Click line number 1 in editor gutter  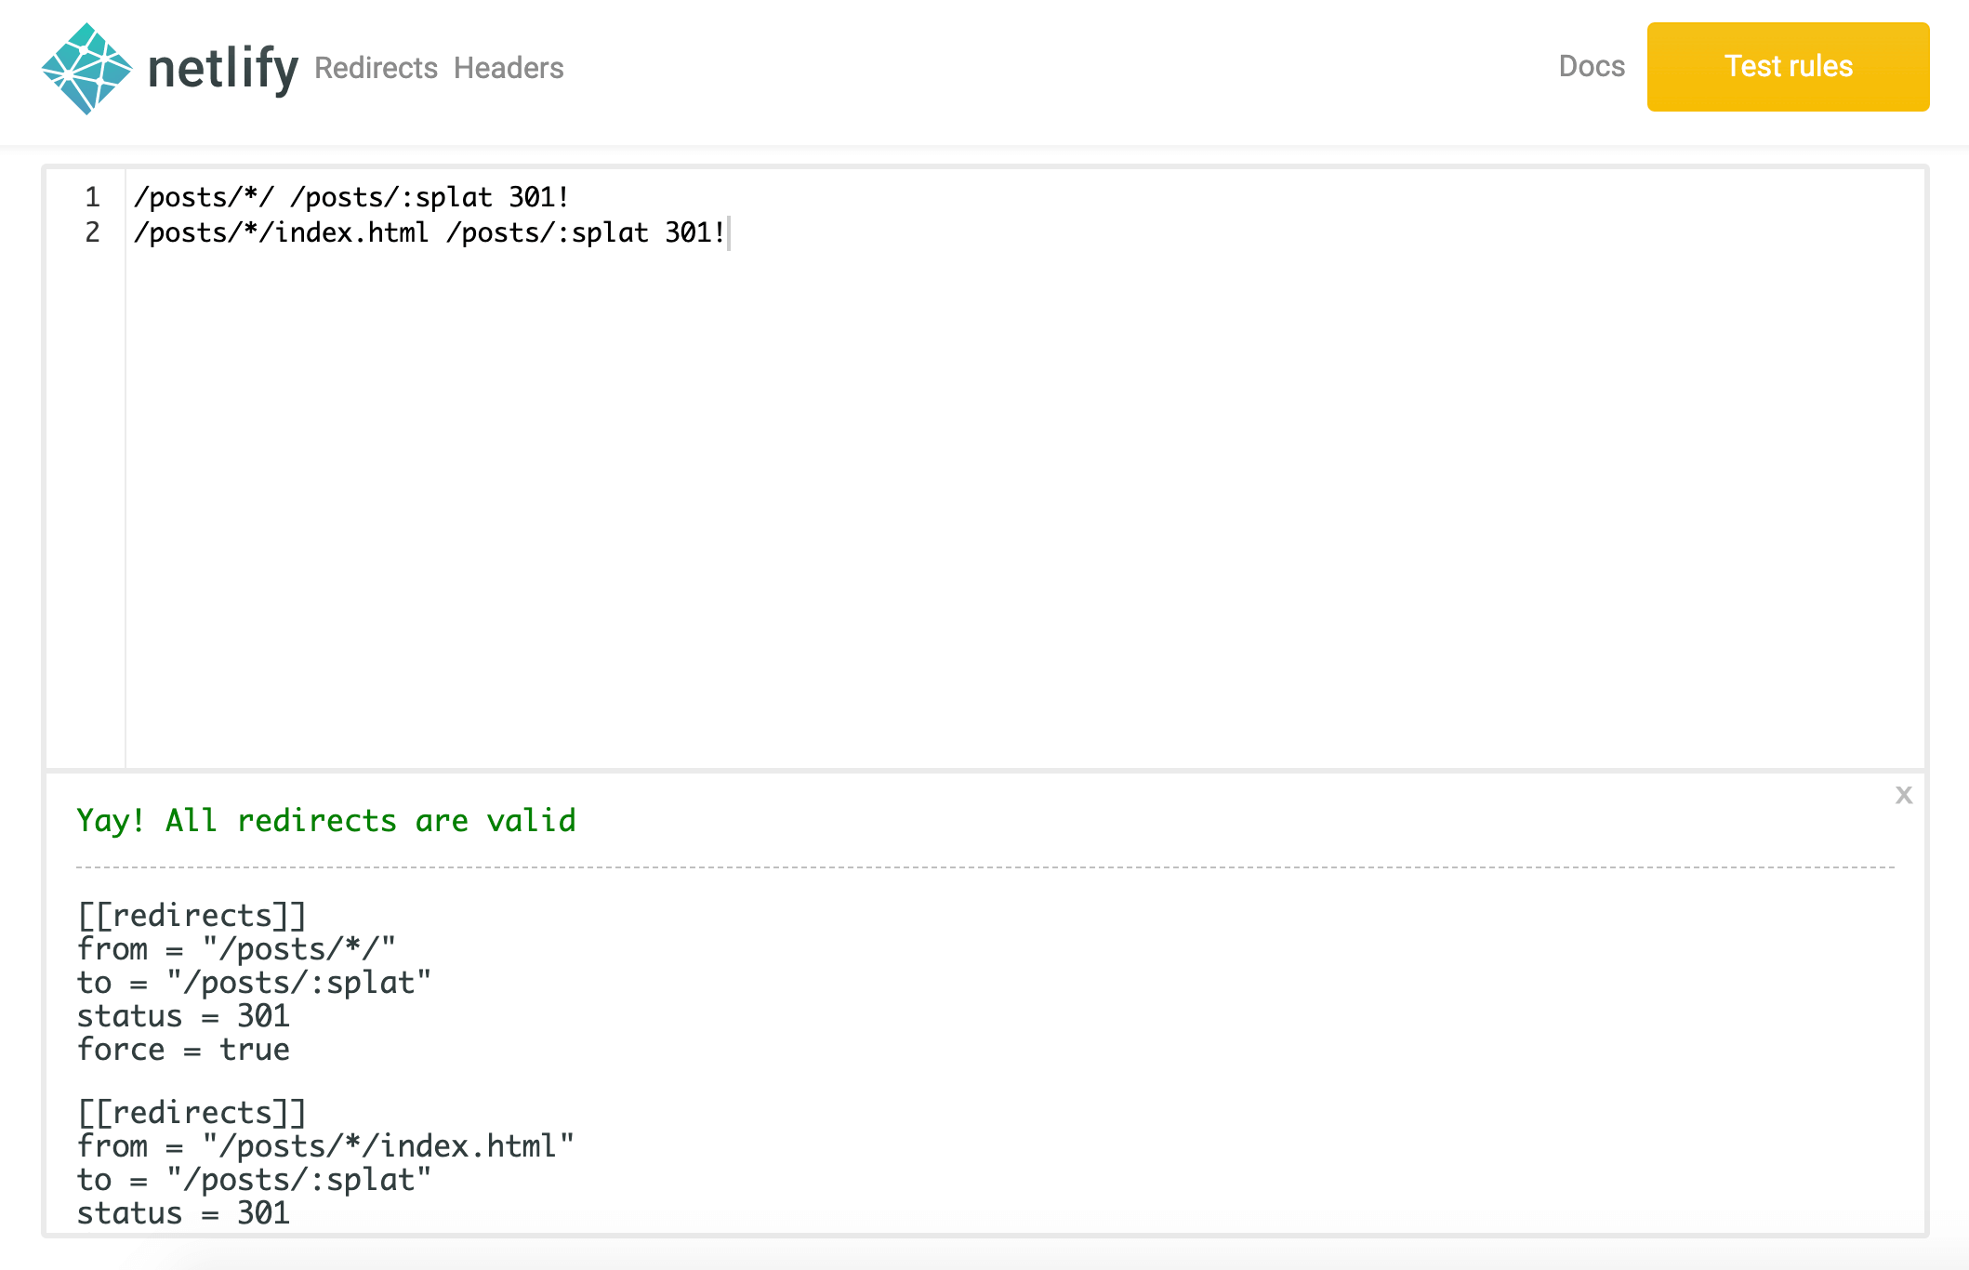(x=92, y=197)
